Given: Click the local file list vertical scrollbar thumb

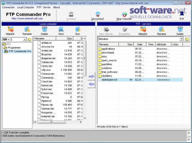Looking at the screenshot, I should (85, 58).
